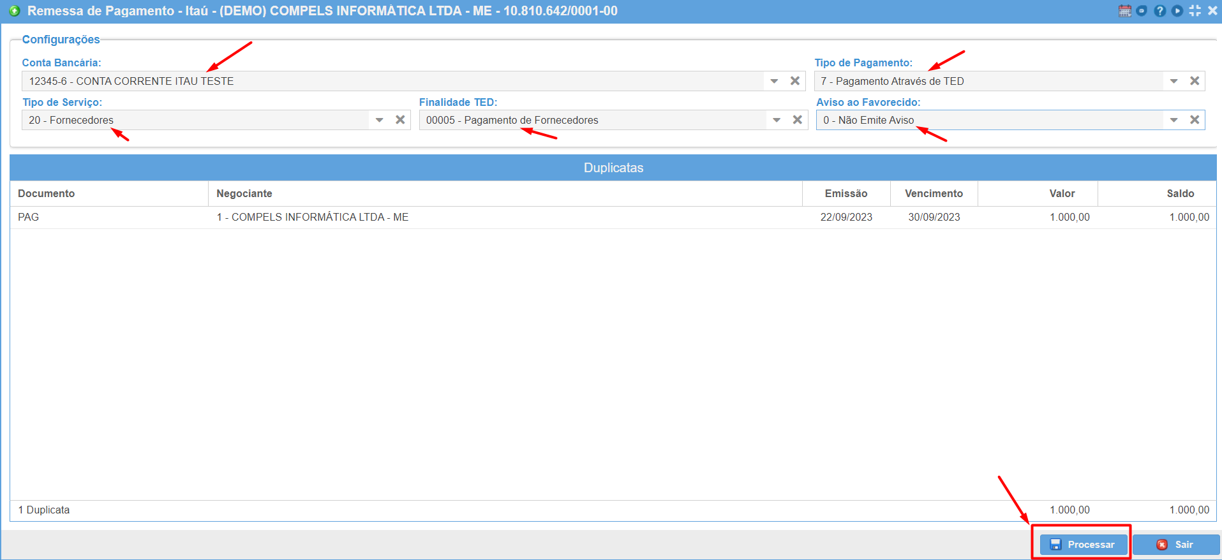Viewport: 1222px width, 560px height.
Task: Expand the Tipo de Serviço dropdown
Action: pyautogui.click(x=379, y=120)
